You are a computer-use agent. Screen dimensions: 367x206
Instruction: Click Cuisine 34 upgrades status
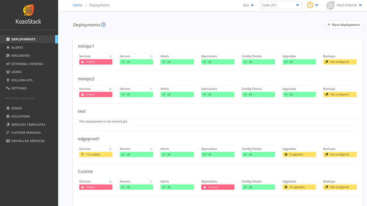[x=299, y=187]
